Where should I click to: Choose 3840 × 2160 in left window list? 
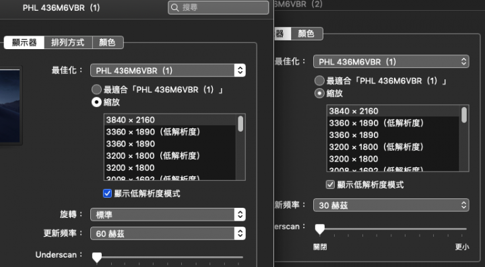[x=170, y=120]
